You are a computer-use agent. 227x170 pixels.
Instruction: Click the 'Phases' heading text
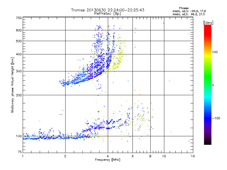click(184, 8)
